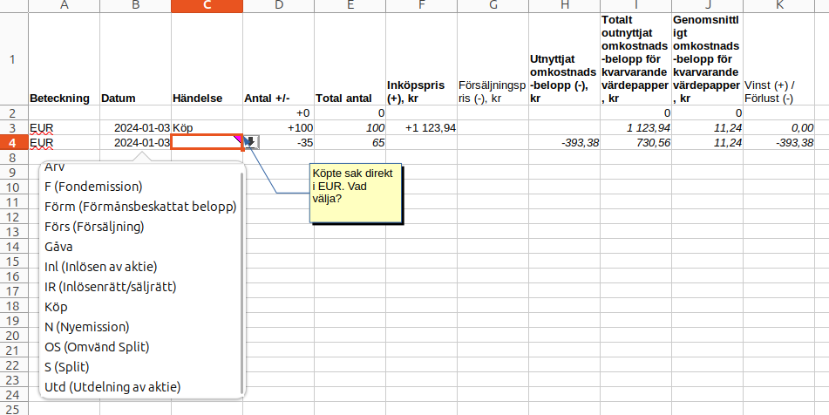The image size is (829, 415).
Task: Select 'Inl (Inlösen av aktie)' option
Action: [x=100, y=267]
